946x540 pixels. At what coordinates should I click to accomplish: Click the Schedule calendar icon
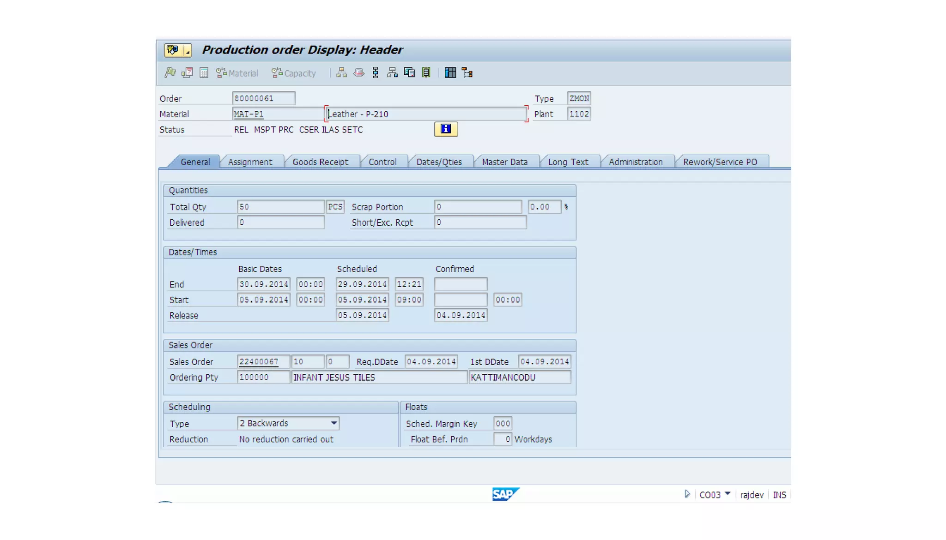click(x=187, y=73)
